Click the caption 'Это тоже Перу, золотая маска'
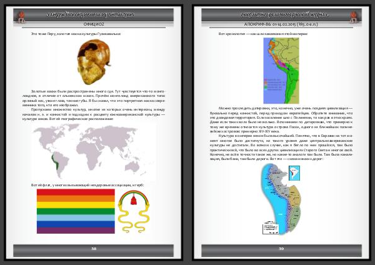The image size is (375, 265). coord(76,34)
